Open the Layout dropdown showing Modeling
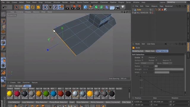The image size is (190, 107). click(176, 2)
